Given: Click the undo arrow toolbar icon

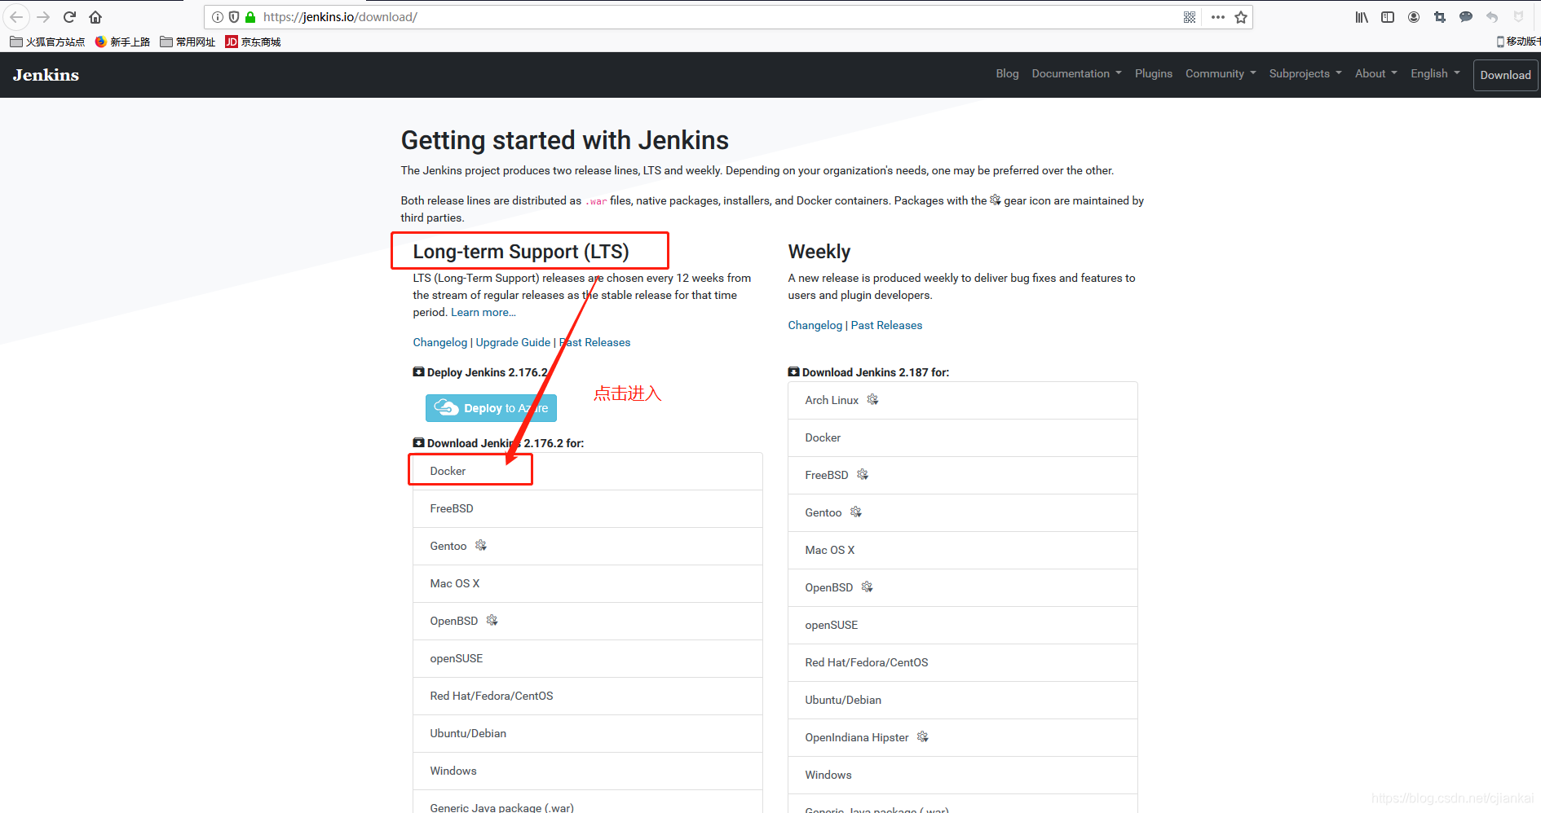Looking at the screenshot, I should (1492, 17).
